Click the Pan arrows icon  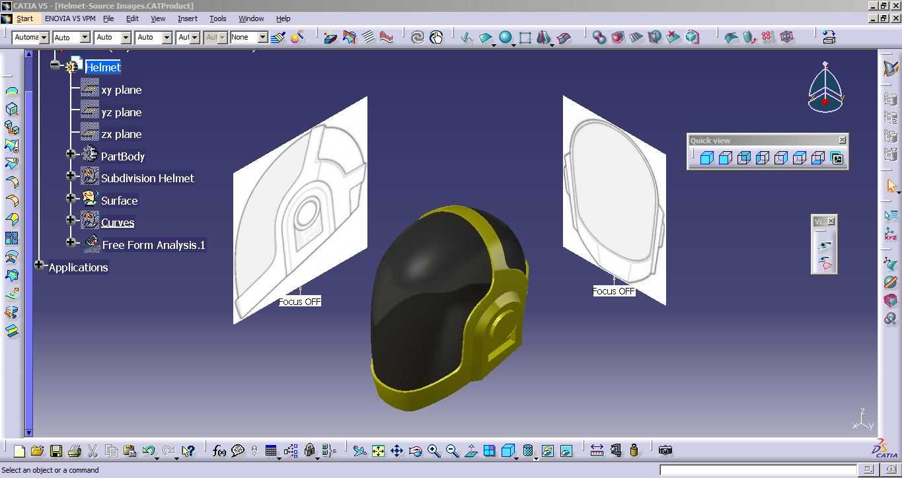coord(396,451)
